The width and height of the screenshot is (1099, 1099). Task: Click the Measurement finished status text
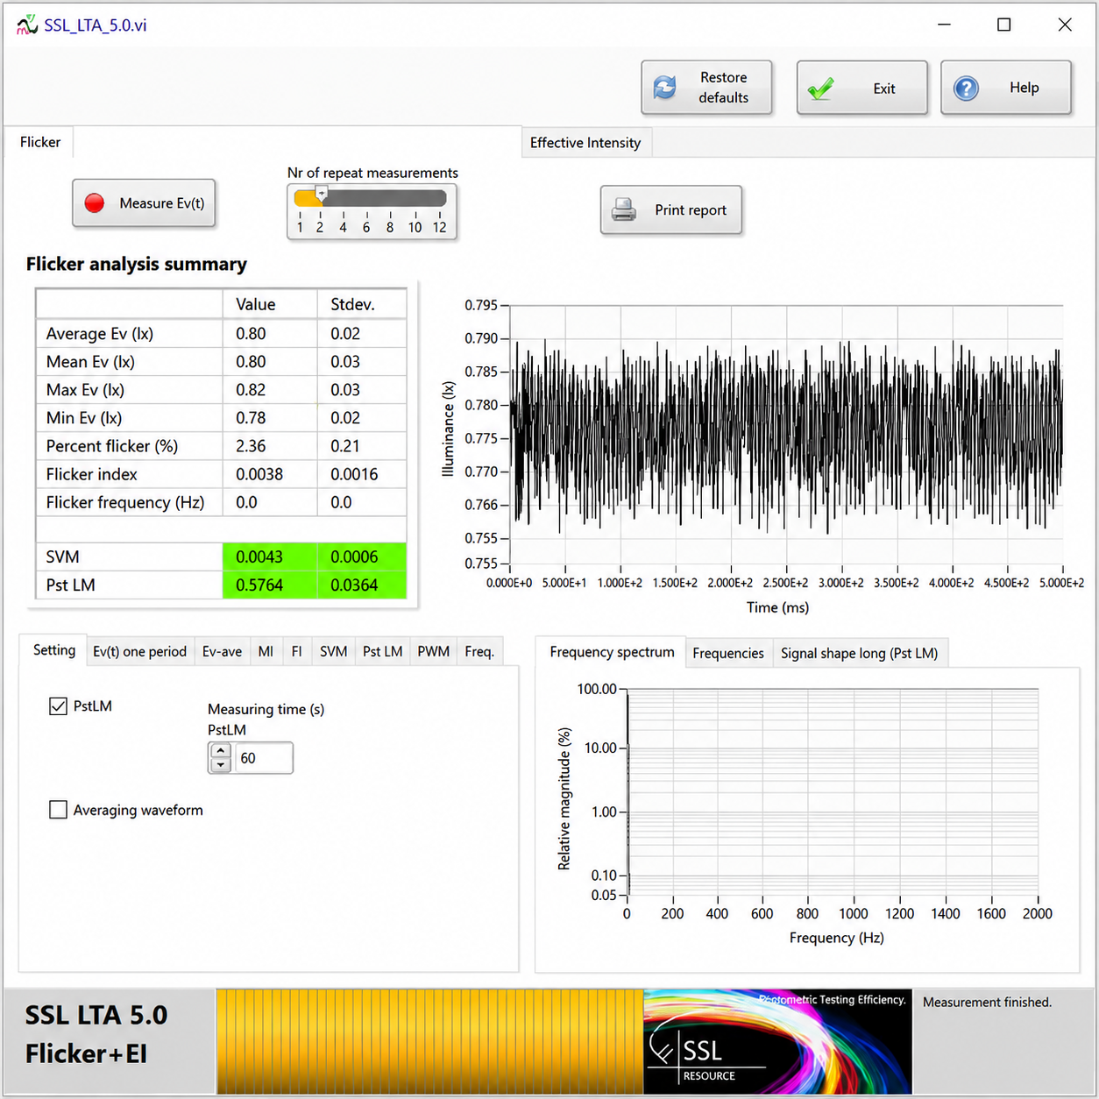pos(987,1002)
